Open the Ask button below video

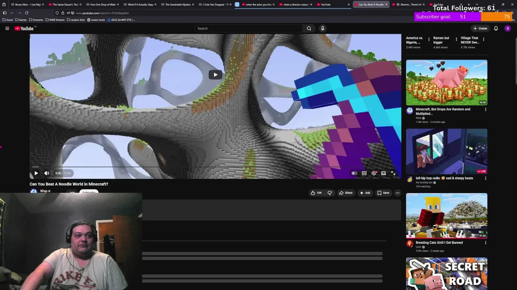coord(365,193)
